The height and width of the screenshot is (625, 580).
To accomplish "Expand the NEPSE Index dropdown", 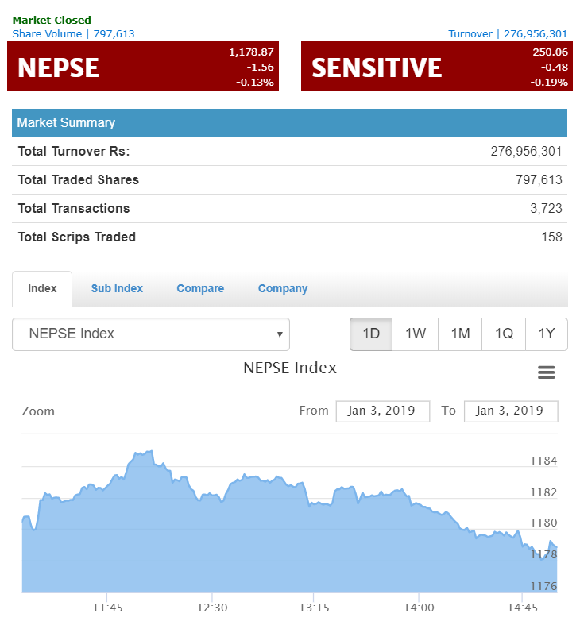I will (151, 334).
